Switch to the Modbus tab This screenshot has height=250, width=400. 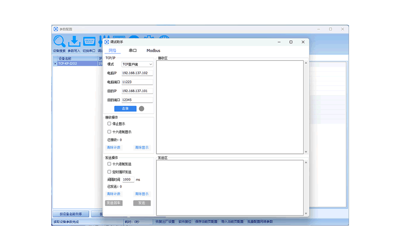pos(153,51)
